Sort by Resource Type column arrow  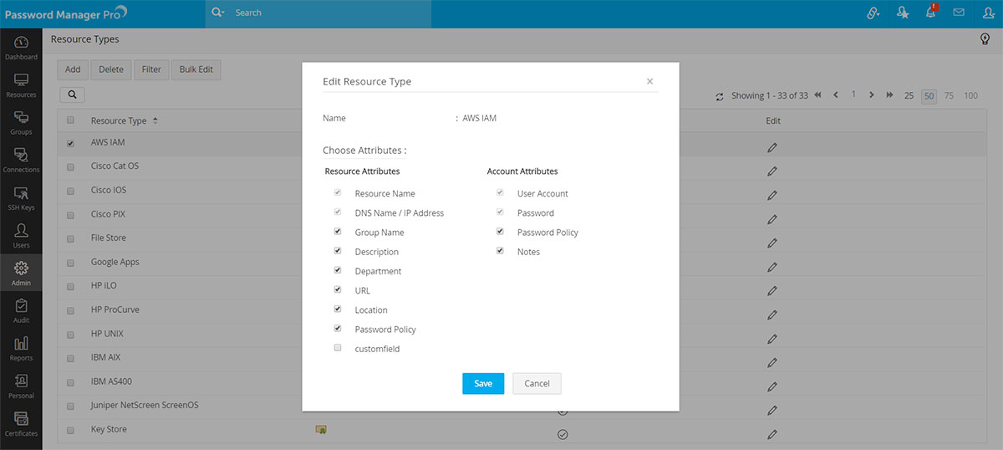[x=155, y=120]
